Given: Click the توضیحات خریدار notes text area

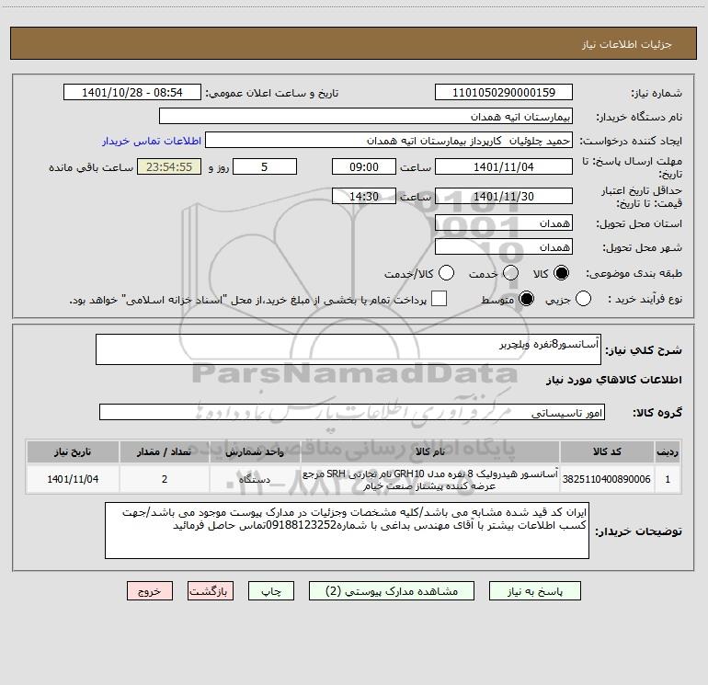Looking at the screenshot, I should pos(347,531).
